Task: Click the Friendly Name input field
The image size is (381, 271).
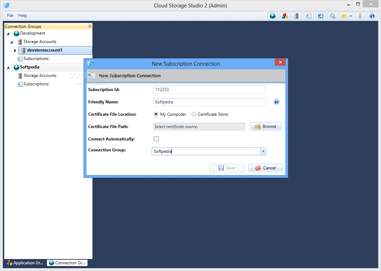Action: tap(210, 102)
